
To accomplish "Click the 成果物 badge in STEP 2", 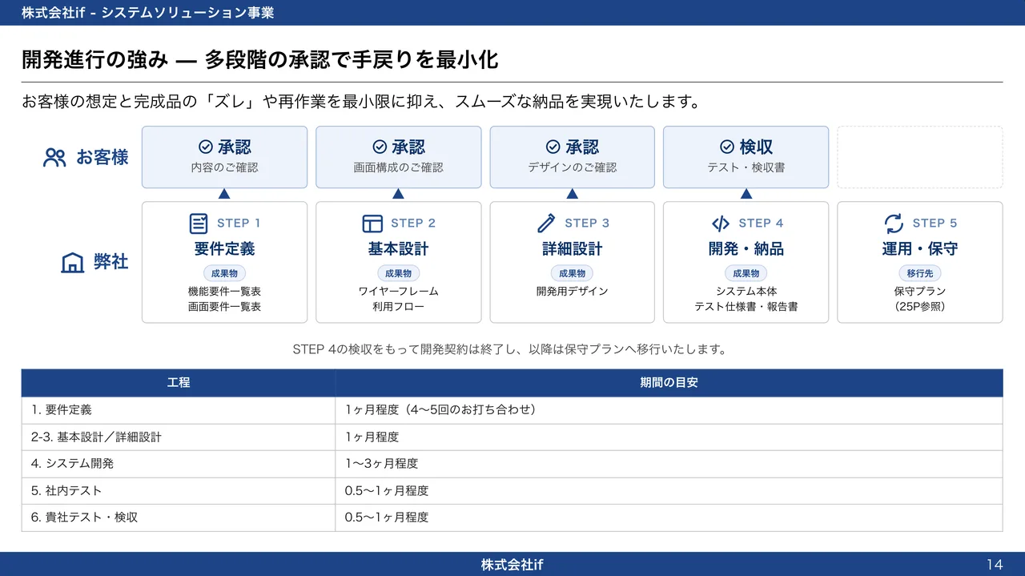I will (x=398, y=273).
